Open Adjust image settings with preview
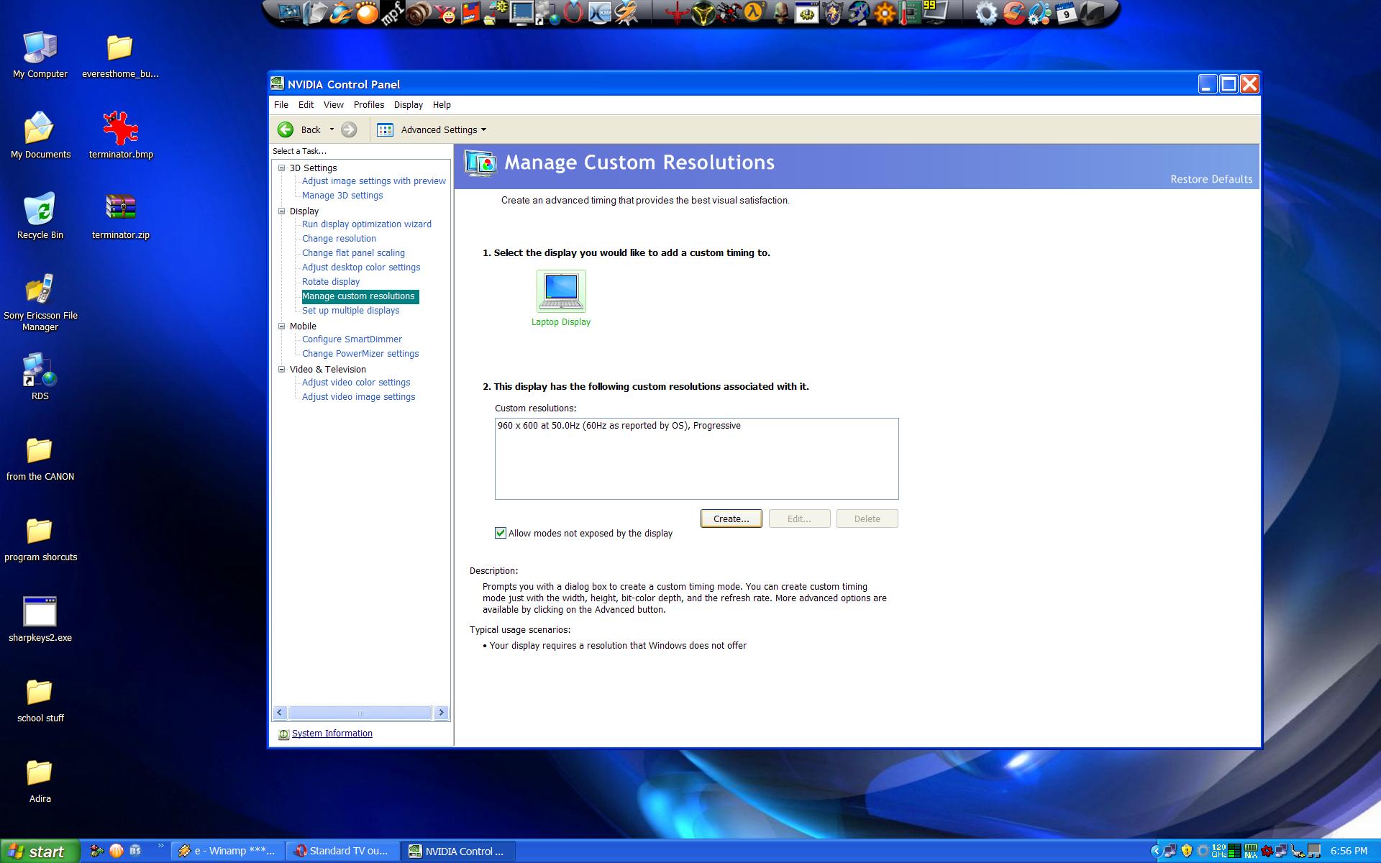This screenshot has width=1381, height=863. coord(374,181)
